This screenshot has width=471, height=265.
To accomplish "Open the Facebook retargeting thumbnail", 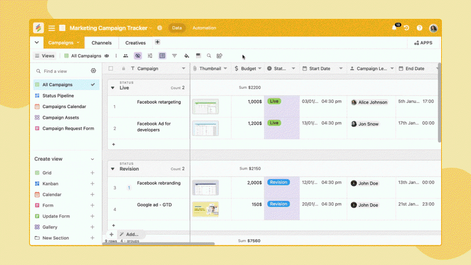I will [x=206, y=107].
